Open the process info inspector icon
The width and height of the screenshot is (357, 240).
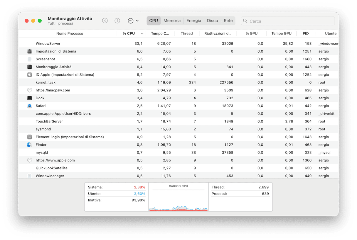tap(117, 21)
